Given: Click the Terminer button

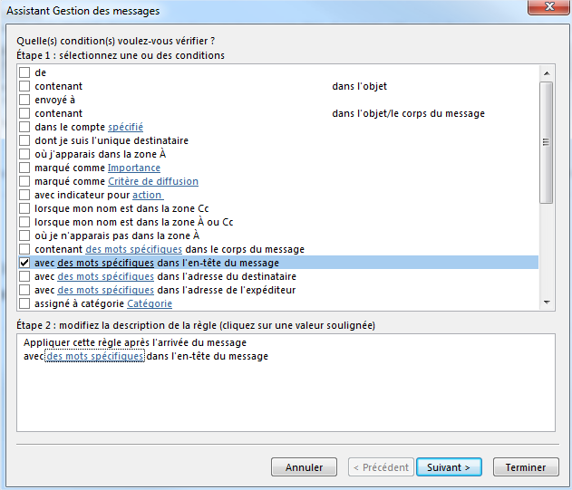Looking at the screenshot, I should coord(525,467).
